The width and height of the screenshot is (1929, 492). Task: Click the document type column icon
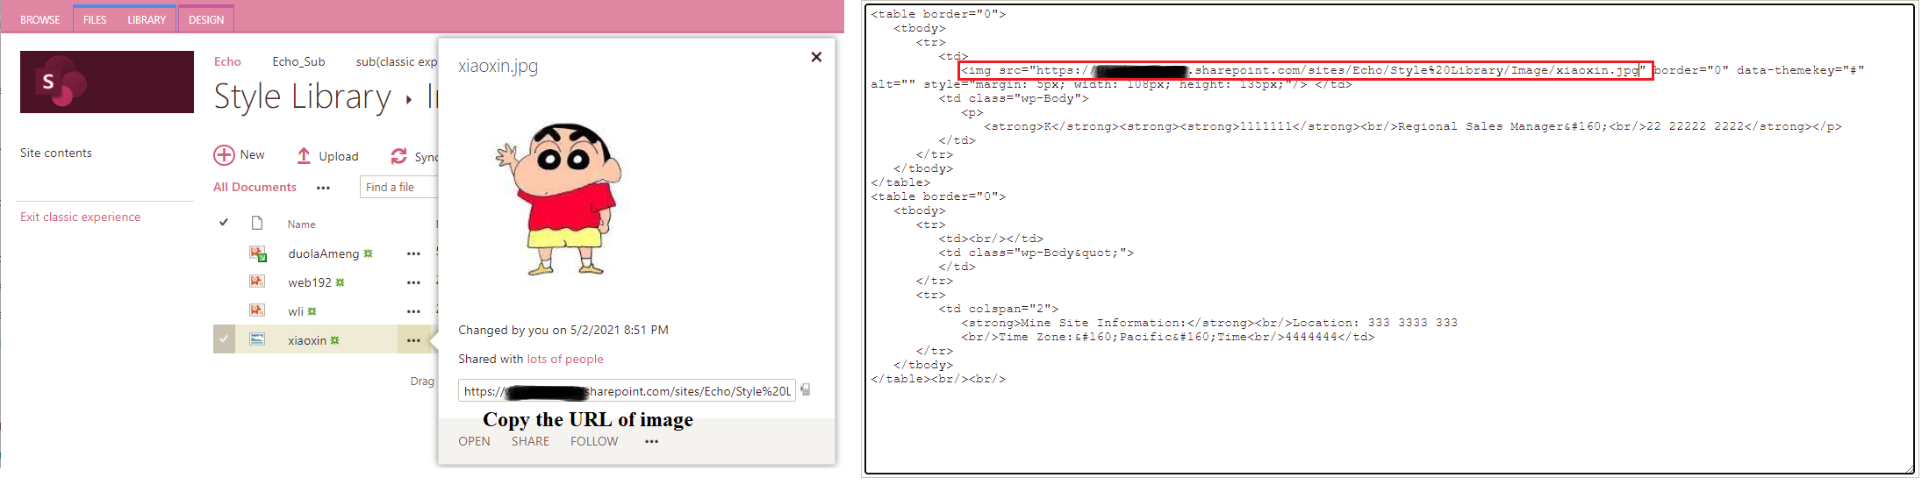point(257,223)
